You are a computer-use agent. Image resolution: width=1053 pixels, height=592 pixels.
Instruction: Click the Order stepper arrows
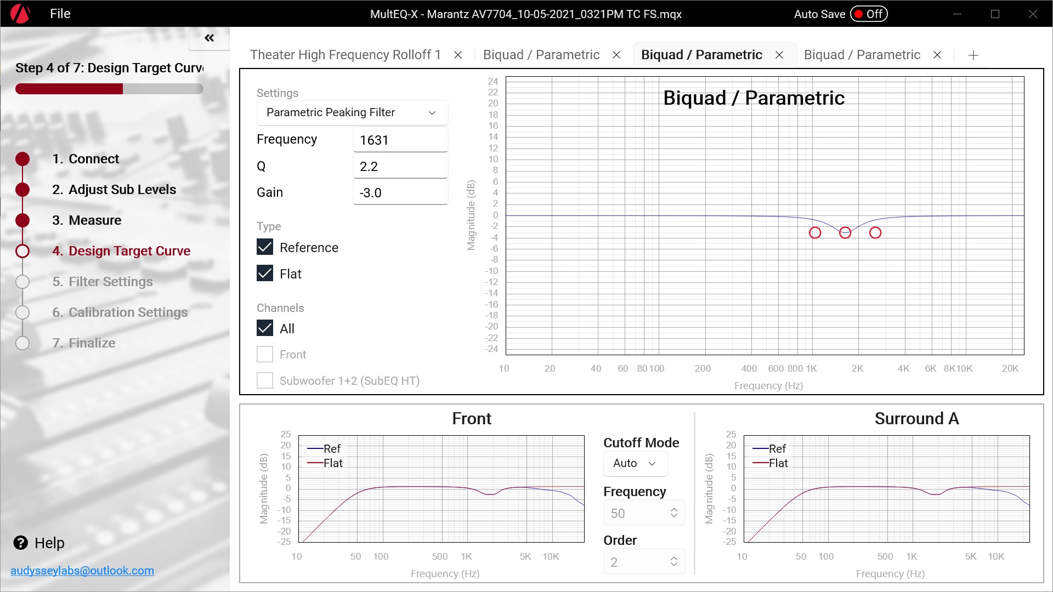[x=673, y=562]
